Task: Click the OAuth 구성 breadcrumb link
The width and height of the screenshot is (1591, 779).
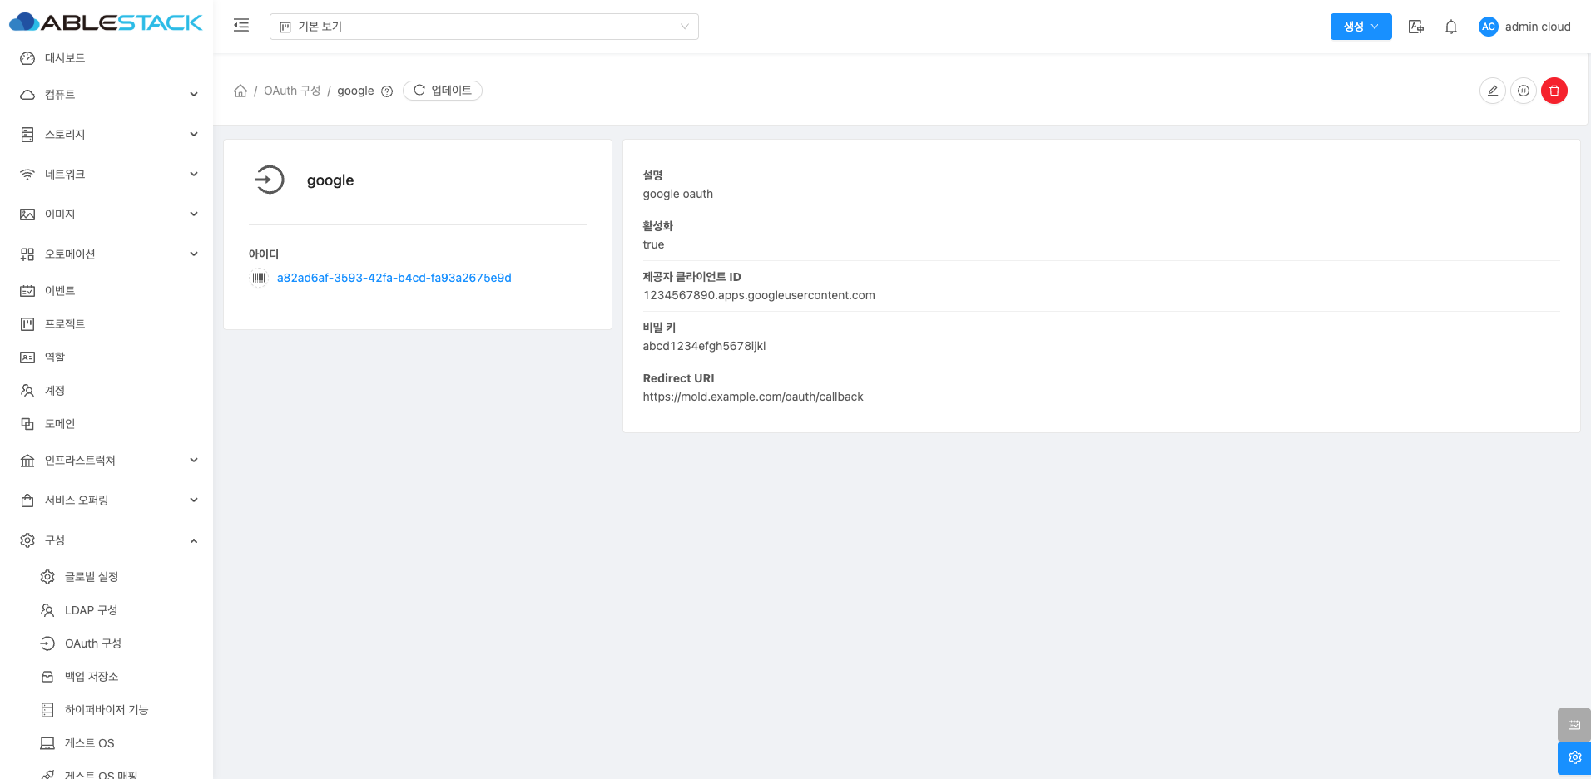Action: pos(292,91)
